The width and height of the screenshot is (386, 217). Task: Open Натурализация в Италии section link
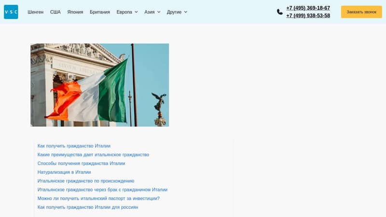[64, 172]
